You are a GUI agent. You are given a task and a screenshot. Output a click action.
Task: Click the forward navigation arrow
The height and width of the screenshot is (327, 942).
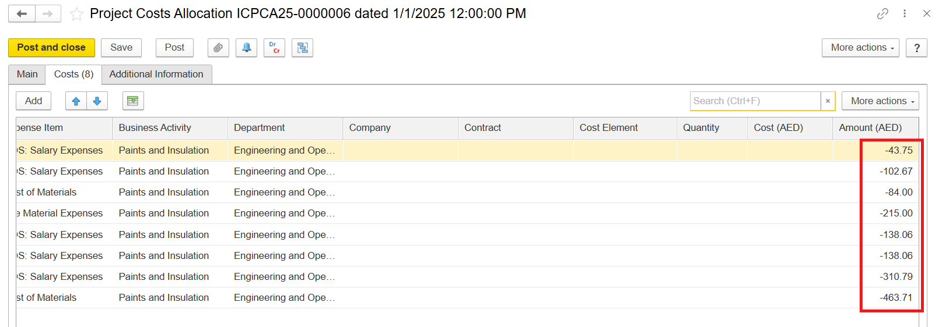point(48,13)
